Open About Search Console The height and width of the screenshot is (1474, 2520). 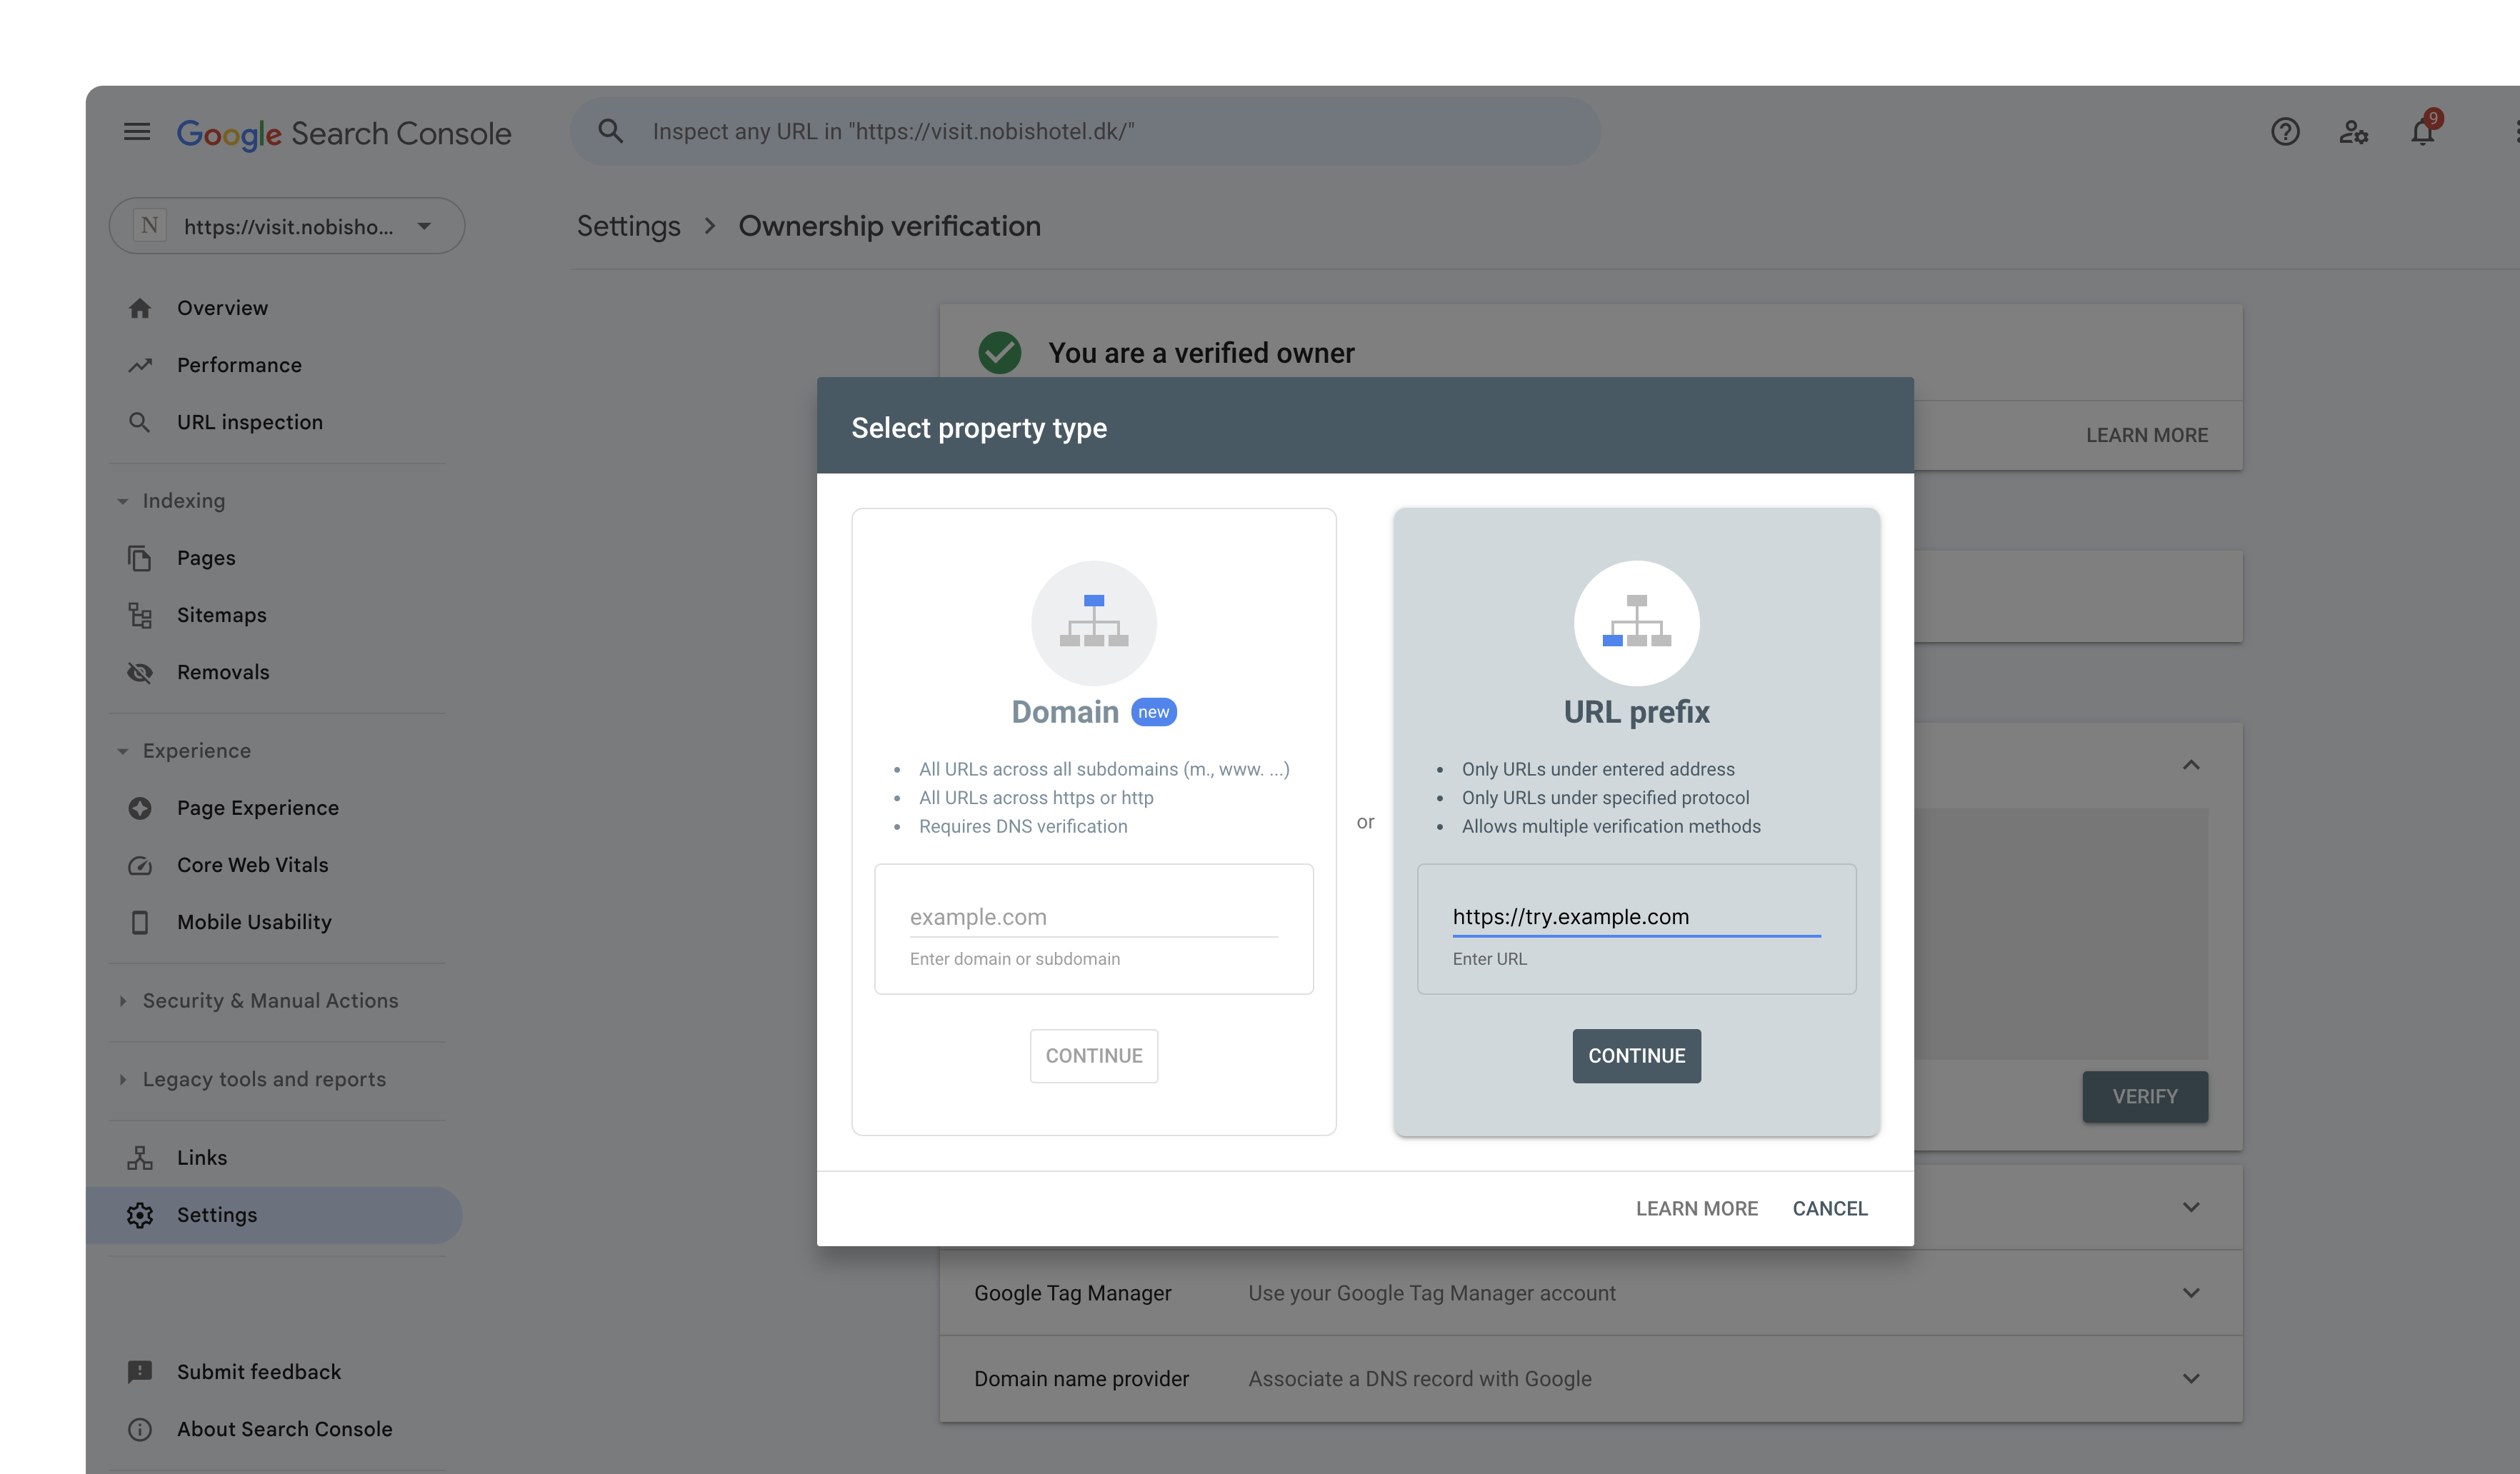pyautogui.click(x=285, y=1429)
